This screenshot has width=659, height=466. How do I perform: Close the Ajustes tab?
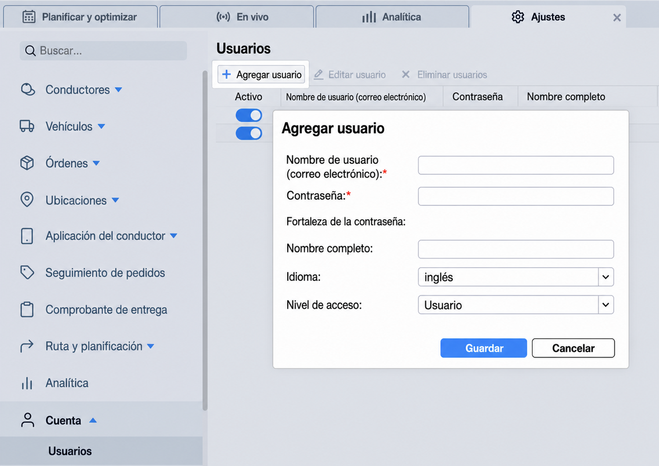(x=617, y=17)
